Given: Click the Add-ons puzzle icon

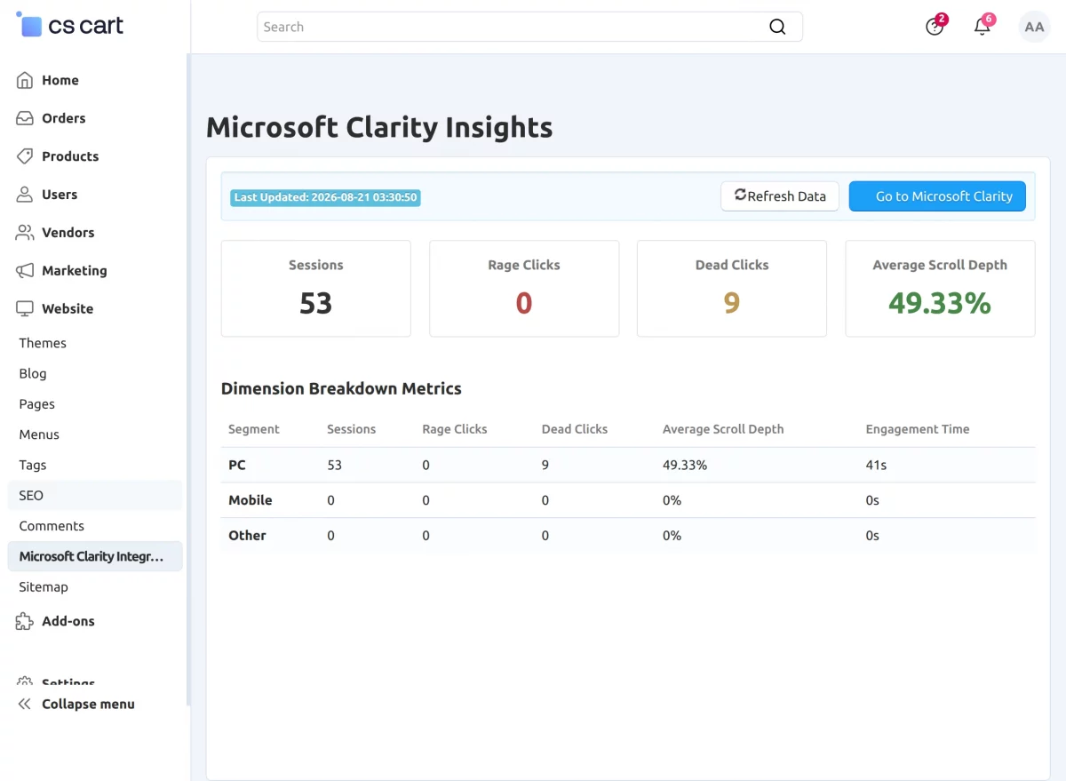Looking at the screenshot, I should coord(25,621).
